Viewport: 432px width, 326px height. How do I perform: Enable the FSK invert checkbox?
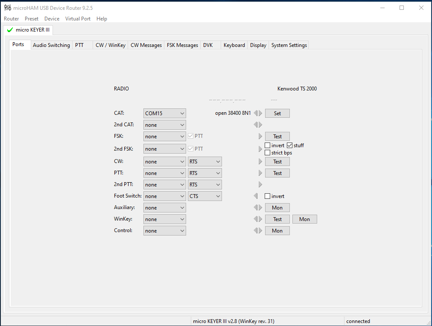[268, 146]
